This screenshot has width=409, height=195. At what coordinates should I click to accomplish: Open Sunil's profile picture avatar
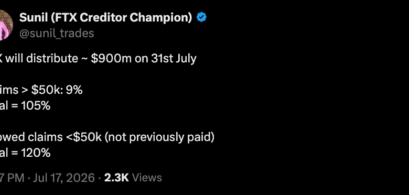click(x=6, y=25)
